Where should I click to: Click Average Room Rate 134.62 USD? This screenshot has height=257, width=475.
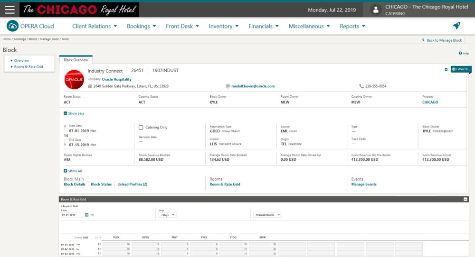(x=219, y=160)
